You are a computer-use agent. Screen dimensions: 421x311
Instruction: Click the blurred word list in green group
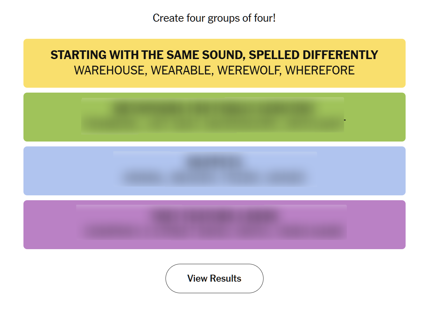(212, 124)
